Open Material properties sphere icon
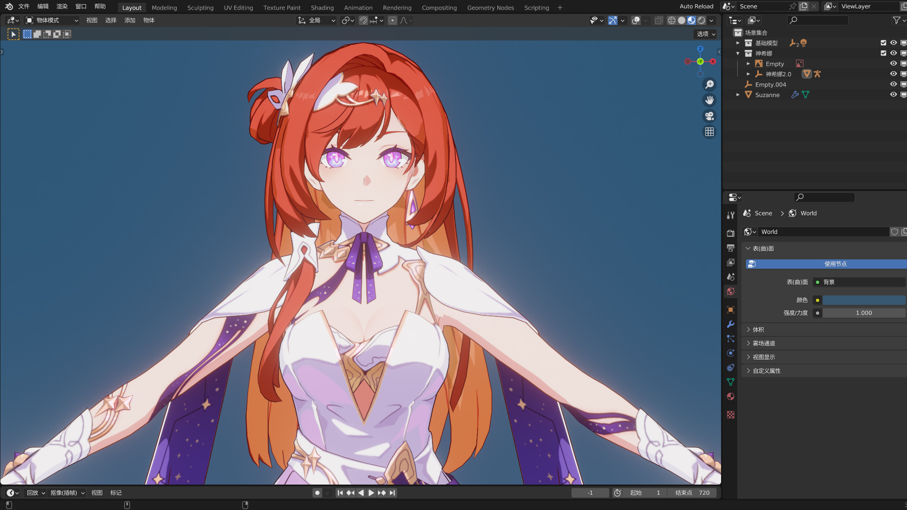This screenshot has height=510, width=907. coord(730,396)
